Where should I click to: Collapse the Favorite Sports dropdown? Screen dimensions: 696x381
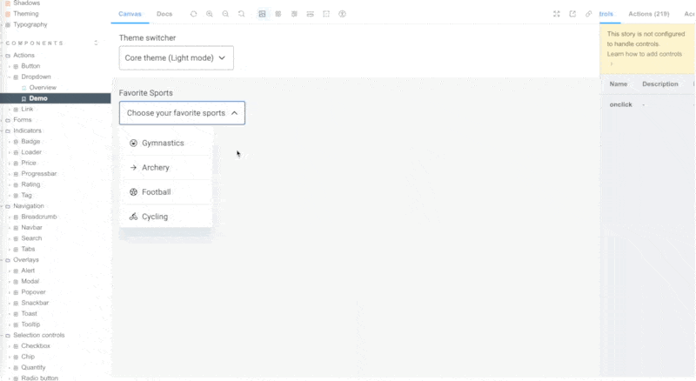pos(182,113)
